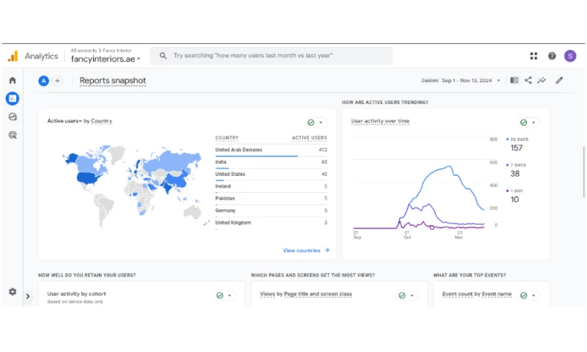Click the pencil Customize report icon
587x352 pixels.
pyautogui.click(x=559, y=81)
